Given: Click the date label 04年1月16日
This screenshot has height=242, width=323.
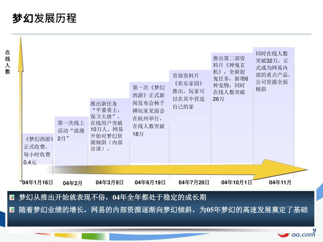Looking at the screenshot, I should 38,182.
